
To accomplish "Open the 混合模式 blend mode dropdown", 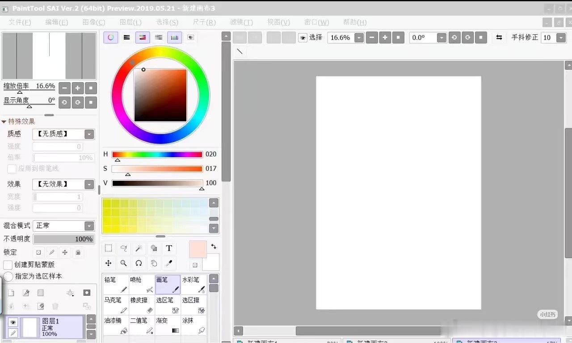I will coord(89,226).
